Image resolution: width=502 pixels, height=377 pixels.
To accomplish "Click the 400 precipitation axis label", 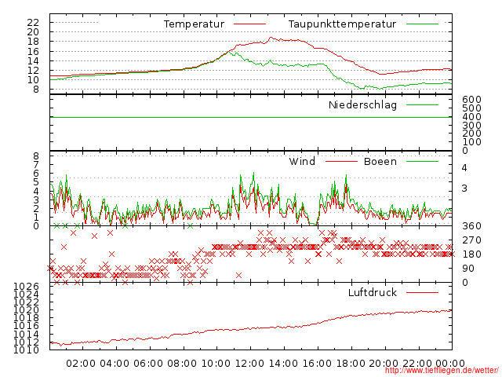I will tap(471, 117).
